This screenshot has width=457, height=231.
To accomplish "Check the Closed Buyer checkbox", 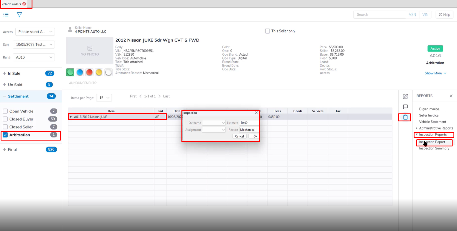I will 5,119.
